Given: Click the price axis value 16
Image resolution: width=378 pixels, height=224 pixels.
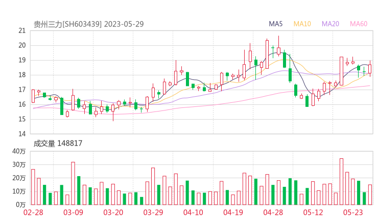Looking at the screenshot, I should (x=22, y=104).
